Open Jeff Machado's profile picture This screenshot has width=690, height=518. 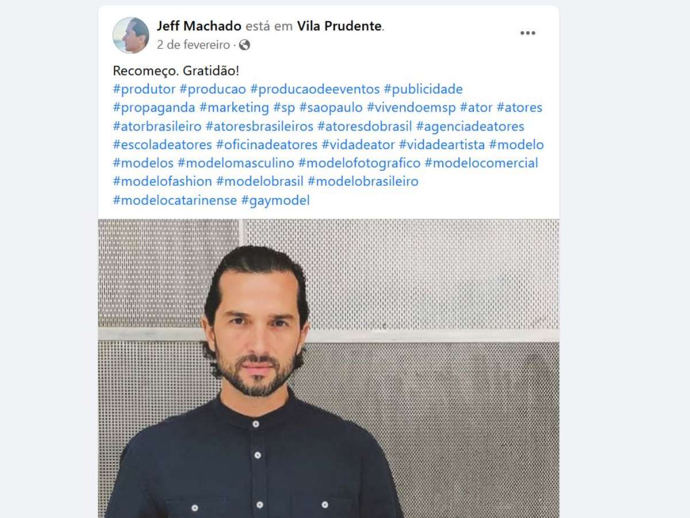pyautogui.click(x=131, y=35)
